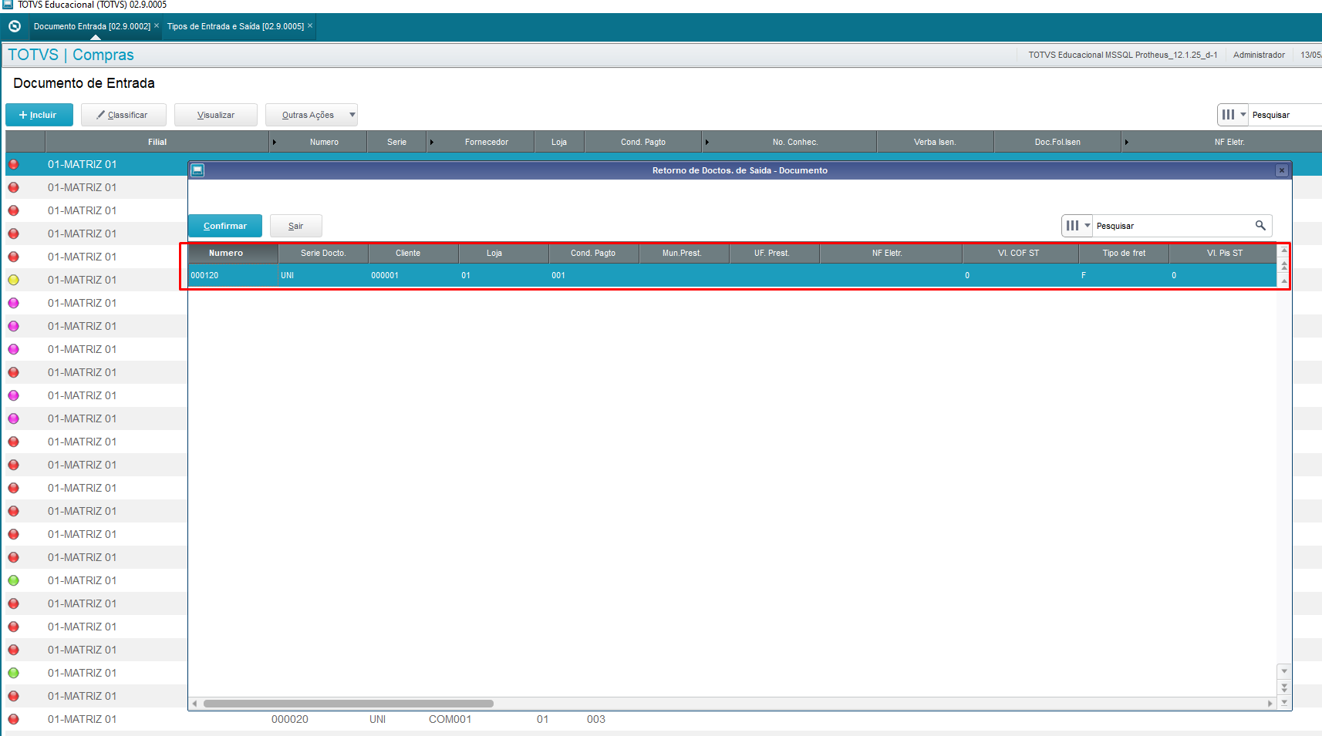Click Sair in the dialog
The image size is (1322, 736).
pyautogui.click(x=296, y=226)
